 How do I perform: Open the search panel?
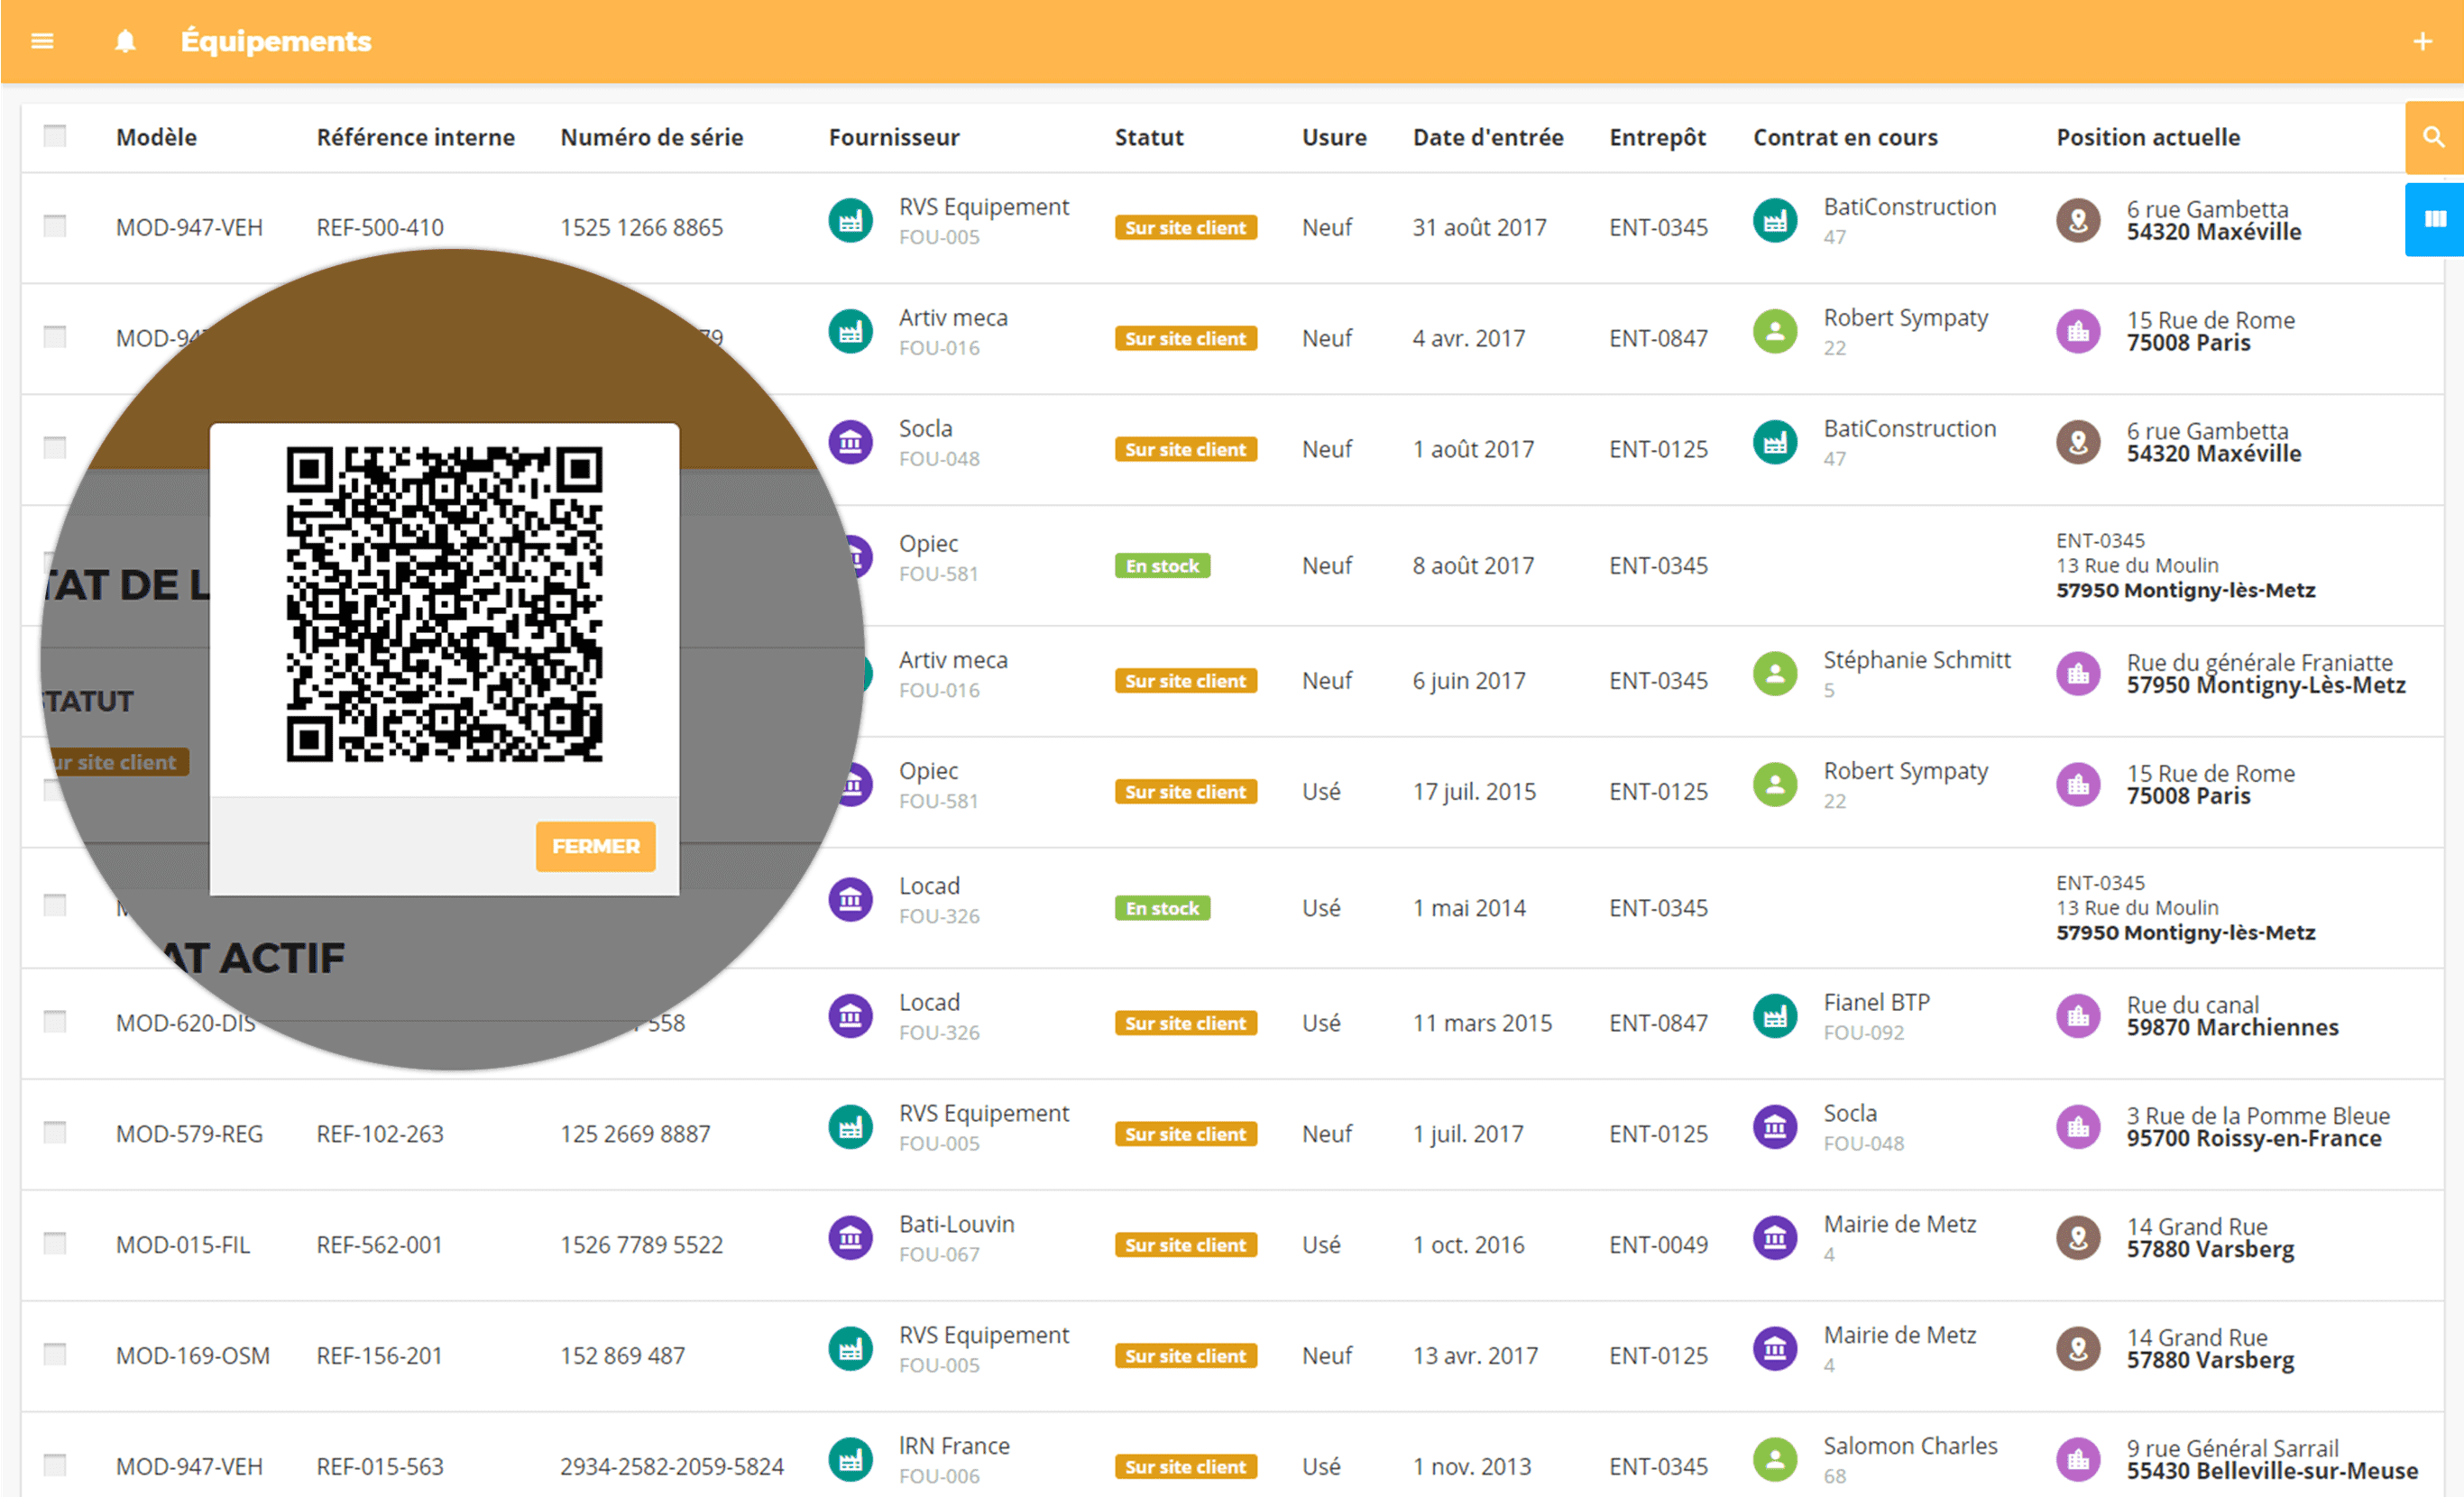pos(2434,137)
